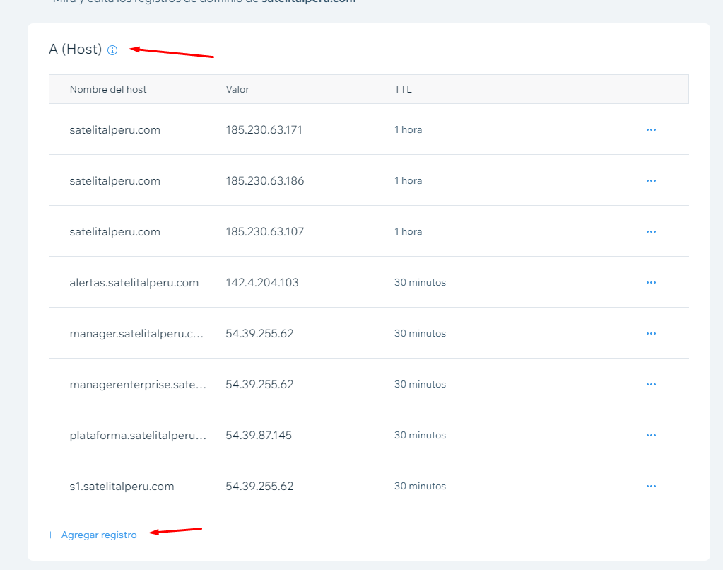Open three-dot menu for alertas.satelitalperu.com

click(651, 283)
